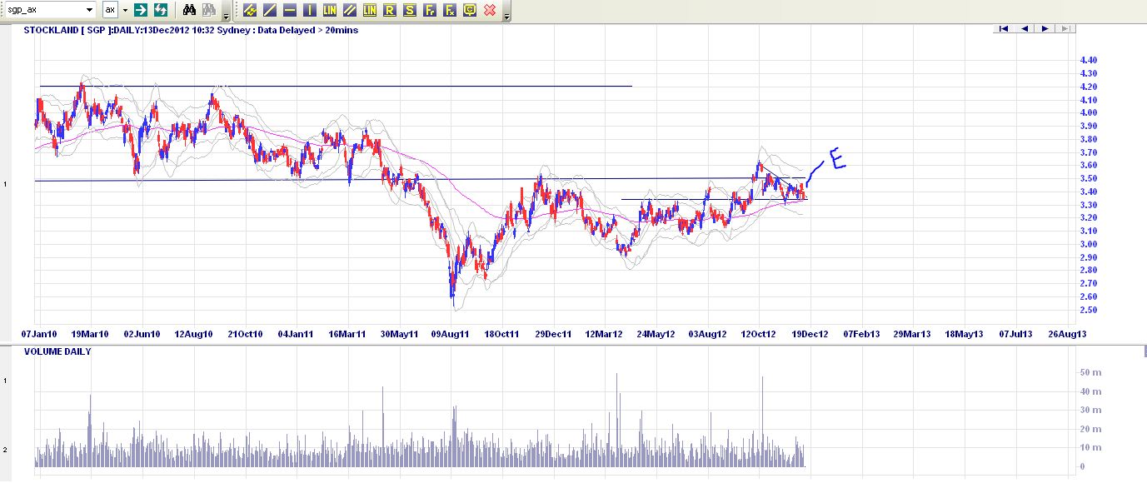1147x483 pixels.
Task: Click the 50 m volume axis label
Action: tap(1089, 371)
